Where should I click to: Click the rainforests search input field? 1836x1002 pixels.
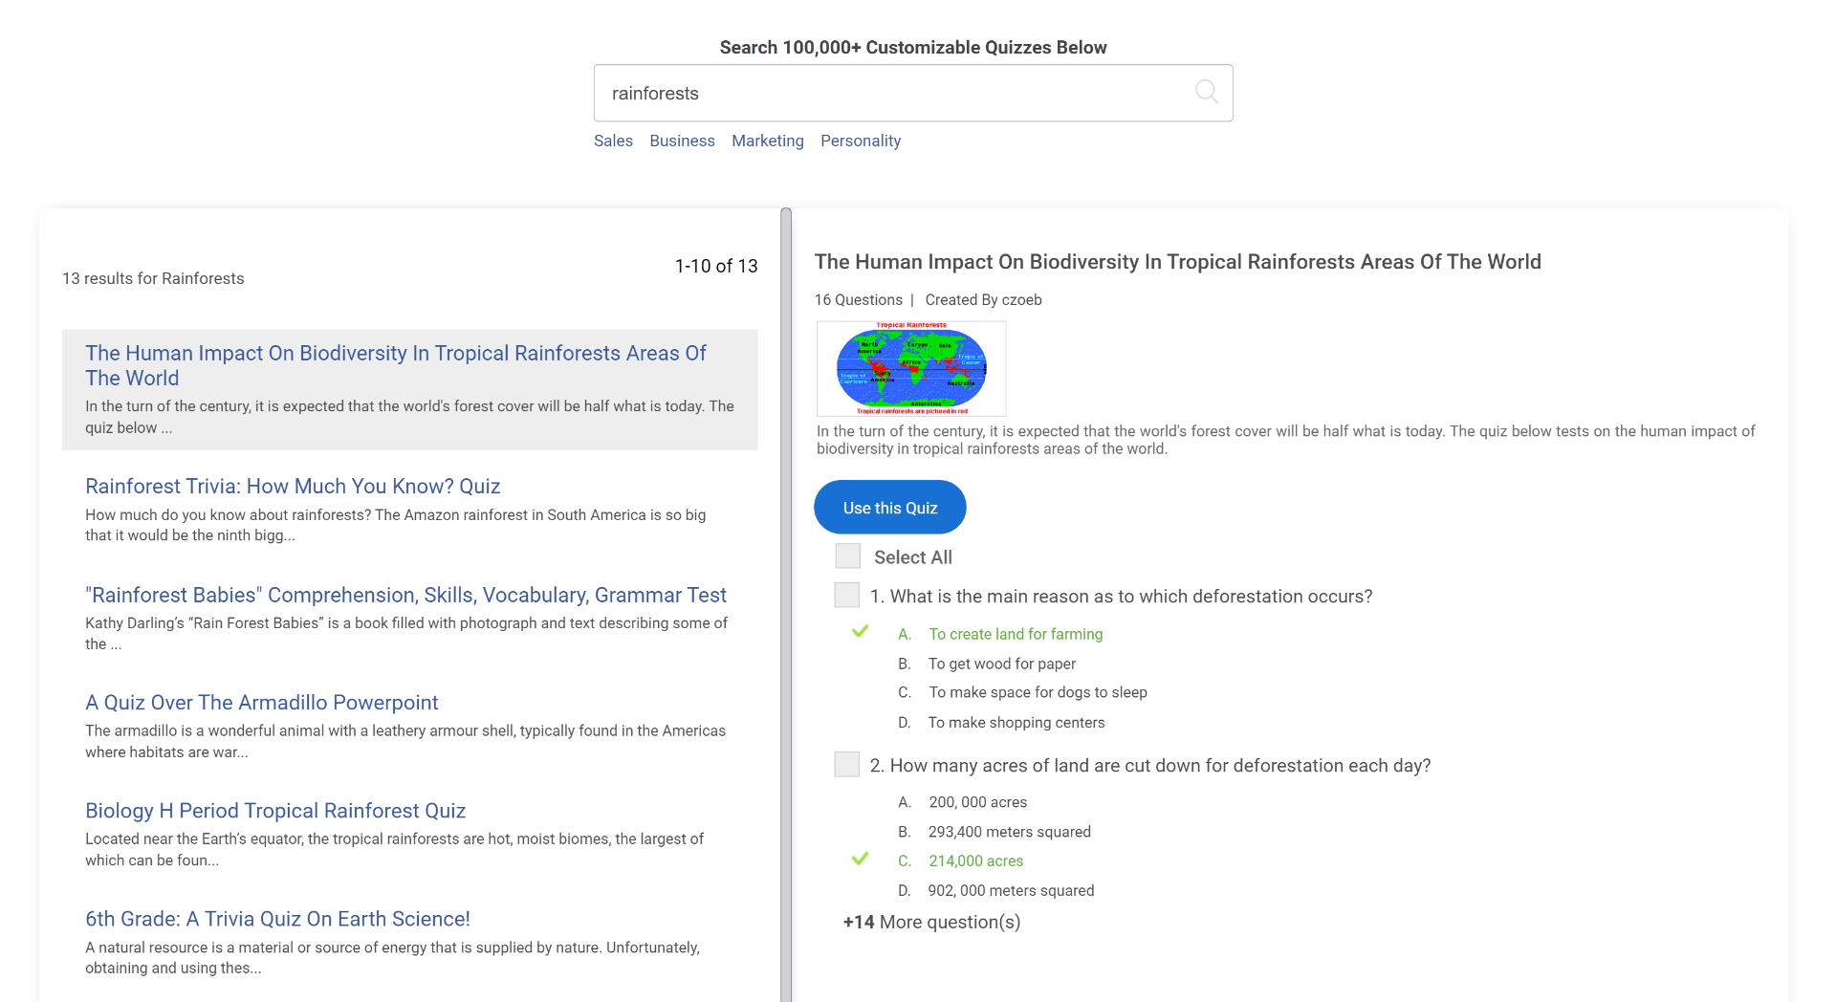(x=889, y=93)
